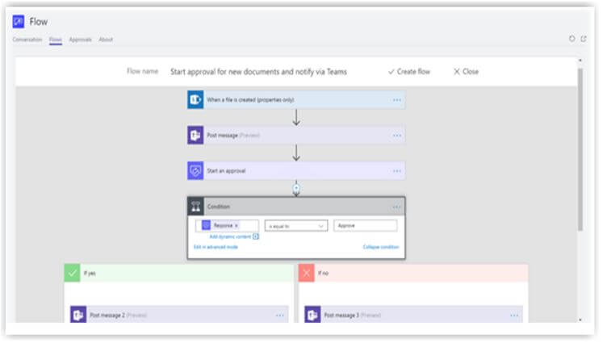The height and width of the screenshot is (343, 607).
Task: Expand the Post message 2 step
Action: (179, 315)
